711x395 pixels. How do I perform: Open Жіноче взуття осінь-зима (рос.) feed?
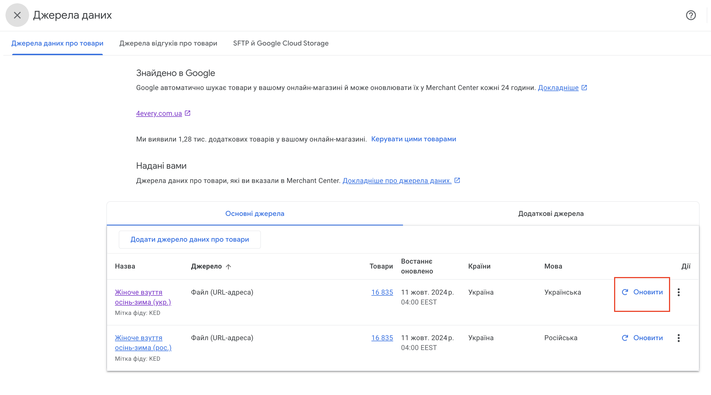tap(143, 343)
